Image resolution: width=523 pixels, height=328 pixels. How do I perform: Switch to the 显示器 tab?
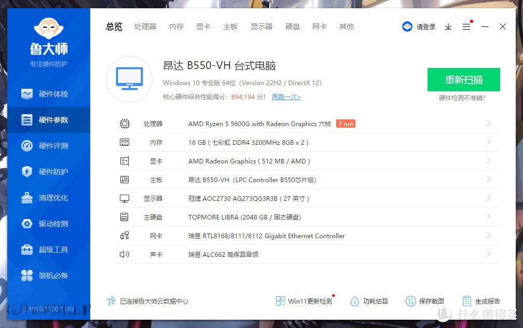pos(261,26)
